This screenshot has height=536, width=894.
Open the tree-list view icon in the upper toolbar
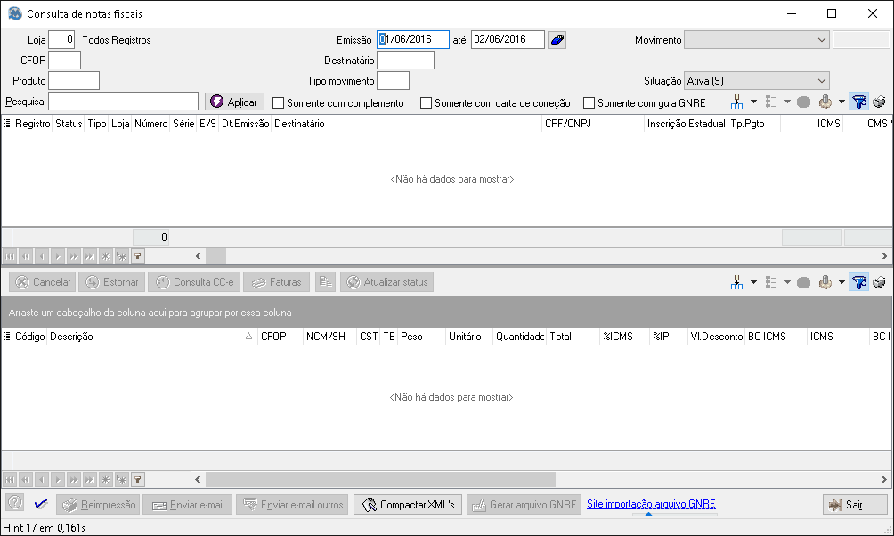(771, 102)
